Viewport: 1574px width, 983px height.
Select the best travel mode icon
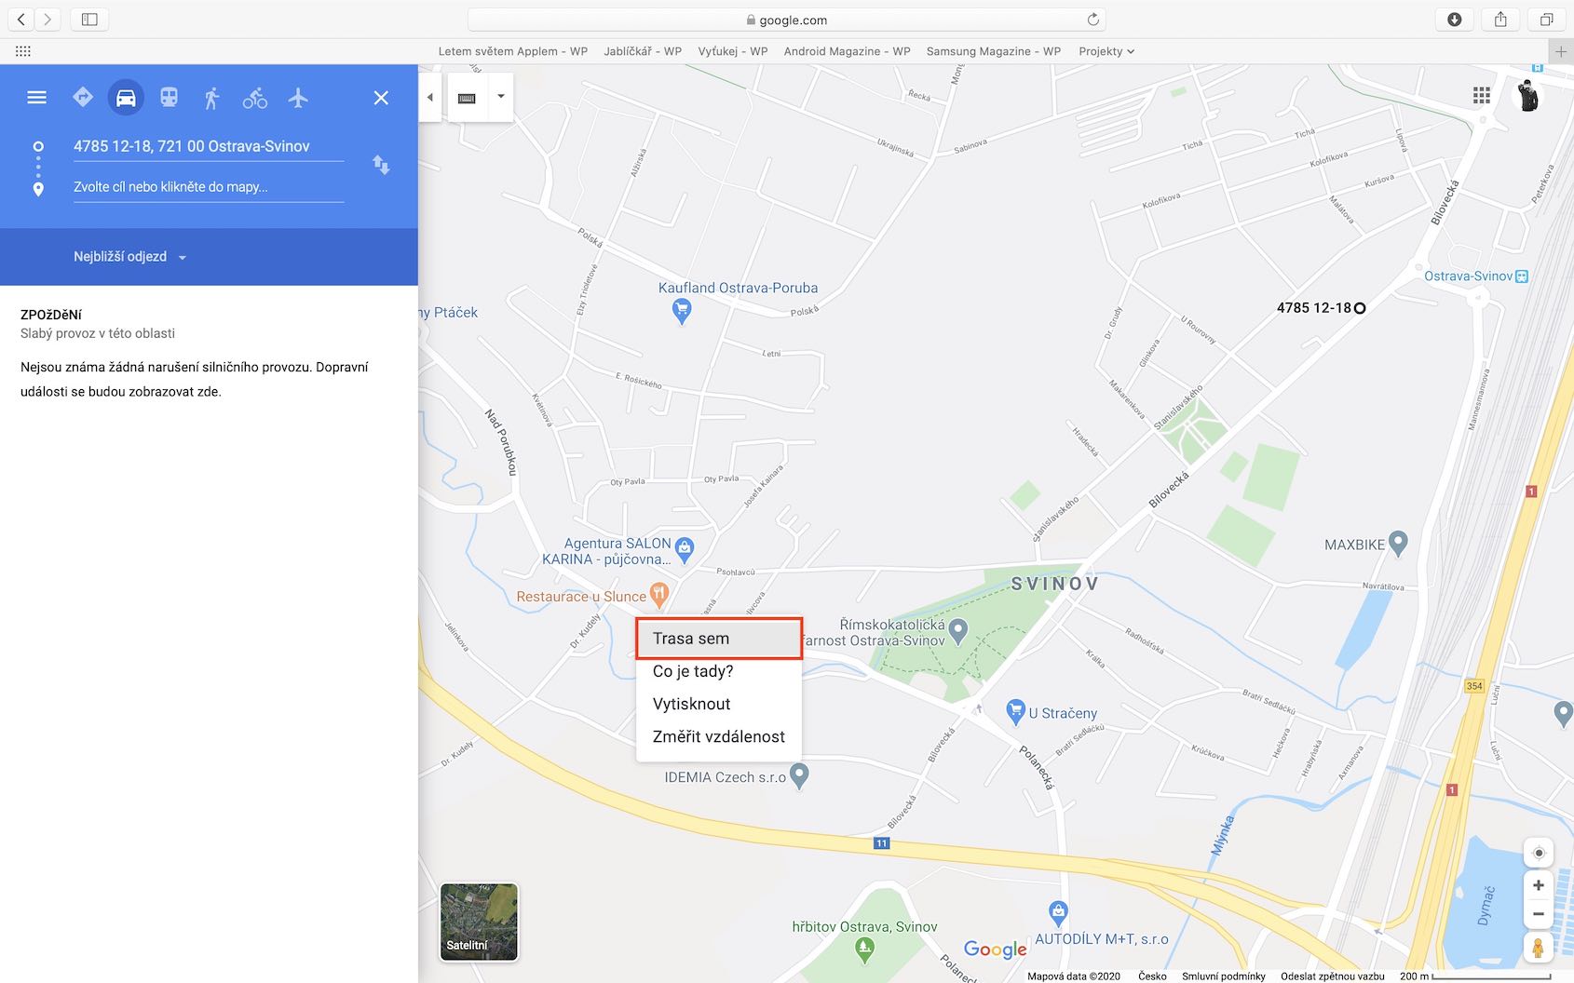pos(83,98)
